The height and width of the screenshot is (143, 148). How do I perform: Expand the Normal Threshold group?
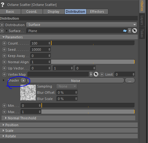[6, 118]
